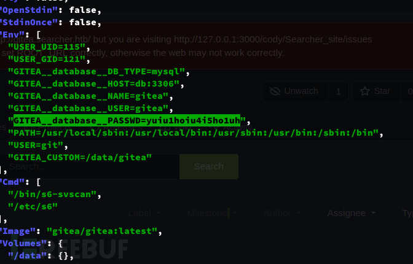Click the "OpenStdin" JSON key
The width and height of the screenshot is (413, 264).
29,10
